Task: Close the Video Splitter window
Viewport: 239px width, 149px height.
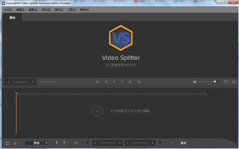Action: [x=233, y=2]
